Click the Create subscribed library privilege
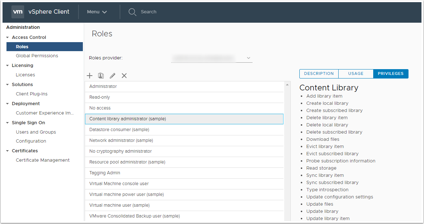 coord(335,111)
